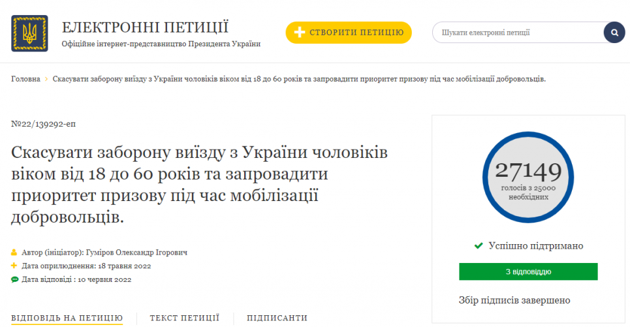The height and width of the screenshot is (327, 630).
Task: Click the Збір підписів завершено status text
Action: point(514,300)
